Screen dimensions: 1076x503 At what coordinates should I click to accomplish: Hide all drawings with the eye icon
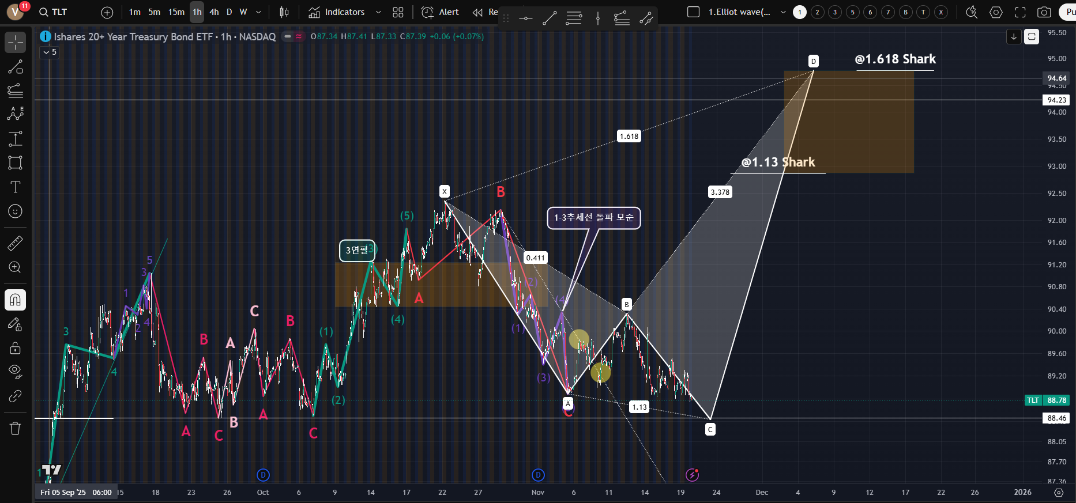pos(16,371)
